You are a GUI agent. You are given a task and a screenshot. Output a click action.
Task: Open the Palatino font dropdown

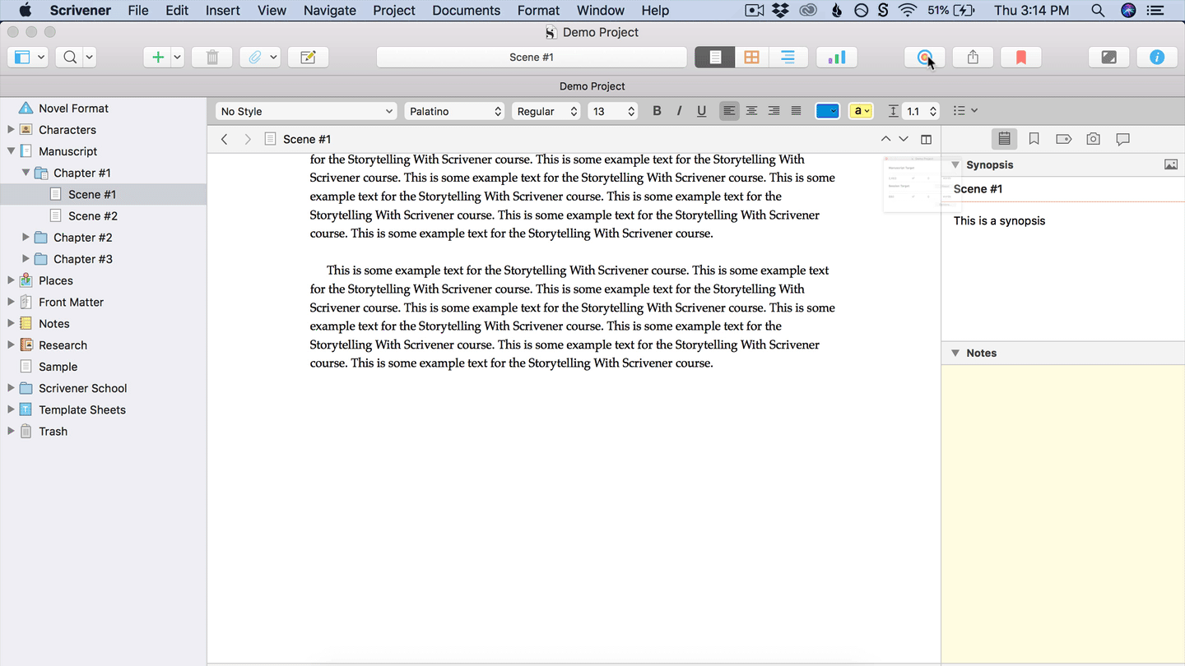tap(454, 111)
